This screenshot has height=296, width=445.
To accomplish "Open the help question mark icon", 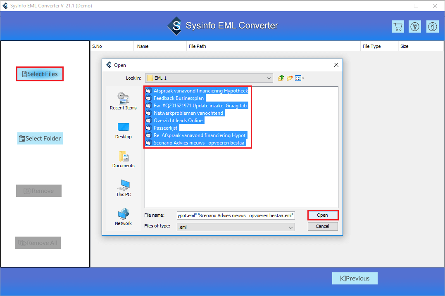I will click(x=415, y=27).
